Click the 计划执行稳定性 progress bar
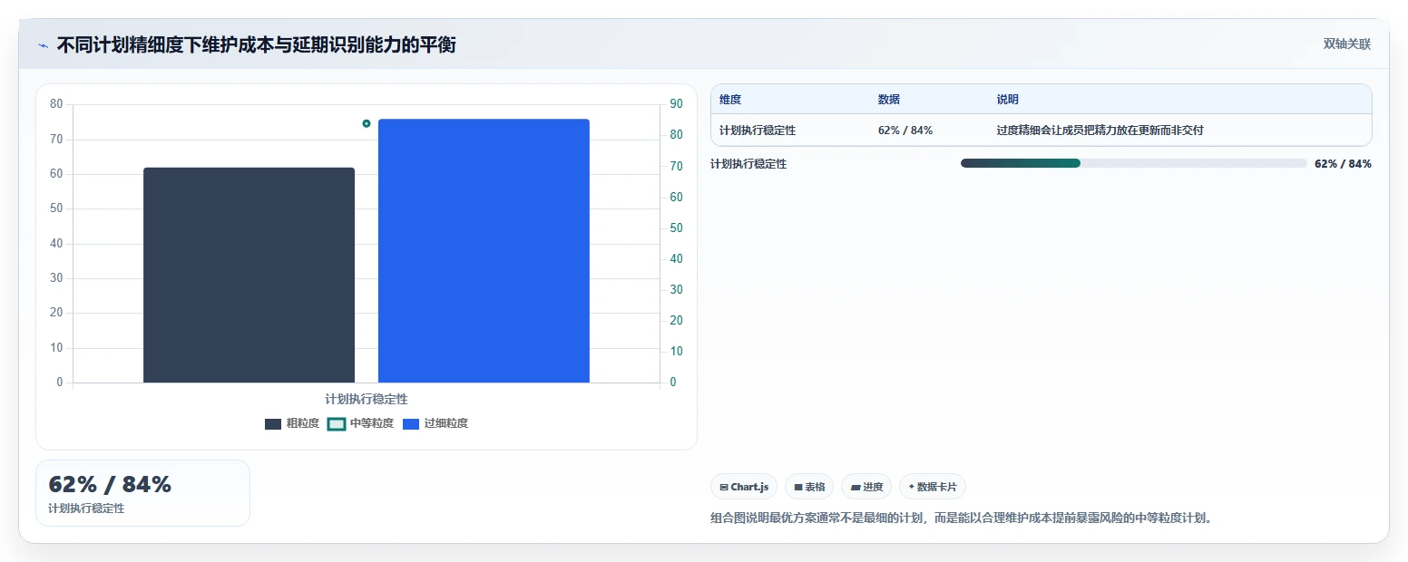The width and height of the screenshot is (1408, 562). (1134, 163)
